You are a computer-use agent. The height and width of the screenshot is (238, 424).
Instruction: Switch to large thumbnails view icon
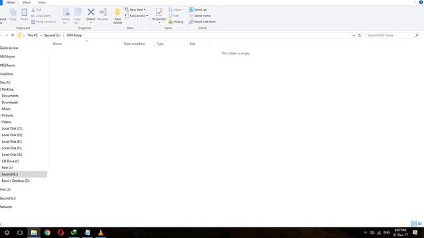[x=419, y=223]
